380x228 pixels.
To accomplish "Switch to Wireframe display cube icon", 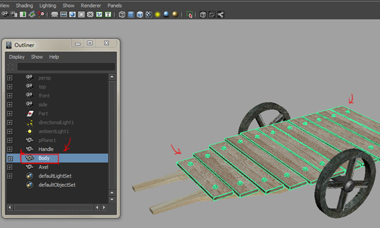I will pyautogui.click(x=122, y=15).
